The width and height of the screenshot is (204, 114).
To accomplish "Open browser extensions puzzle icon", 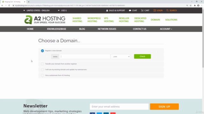I will point(195,6).
